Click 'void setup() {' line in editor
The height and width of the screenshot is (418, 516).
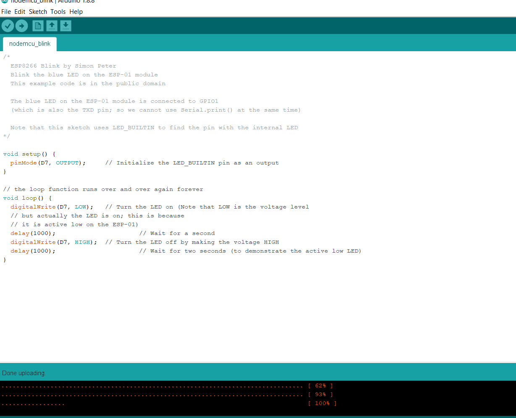point(29,154)
